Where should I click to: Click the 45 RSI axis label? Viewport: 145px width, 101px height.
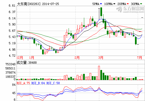[14, 93]
